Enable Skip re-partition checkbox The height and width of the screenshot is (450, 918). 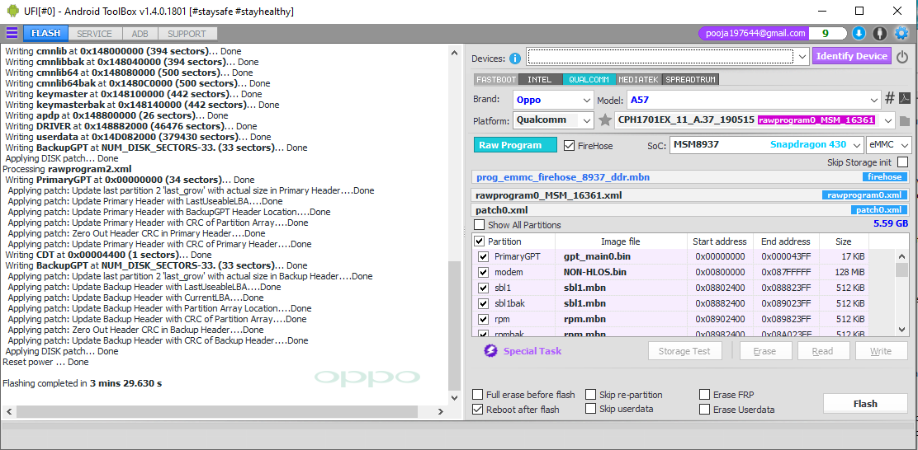click(x=590, y=395)
